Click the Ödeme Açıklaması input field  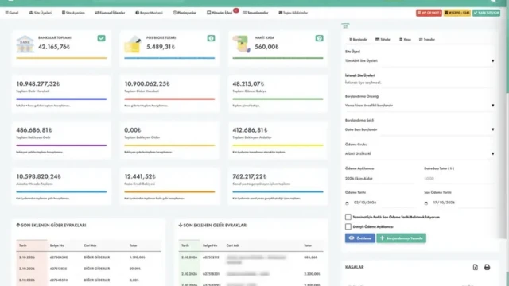380,178
